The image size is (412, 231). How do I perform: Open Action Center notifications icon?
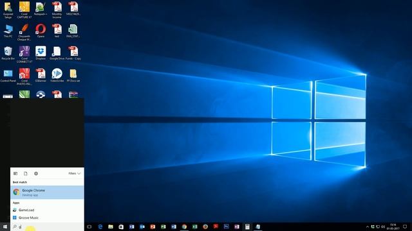coord(405,227)
